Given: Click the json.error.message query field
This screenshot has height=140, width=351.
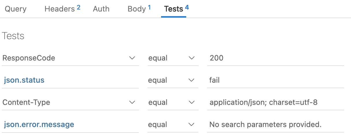Looking at the screenshot, I should coord(69,124).
